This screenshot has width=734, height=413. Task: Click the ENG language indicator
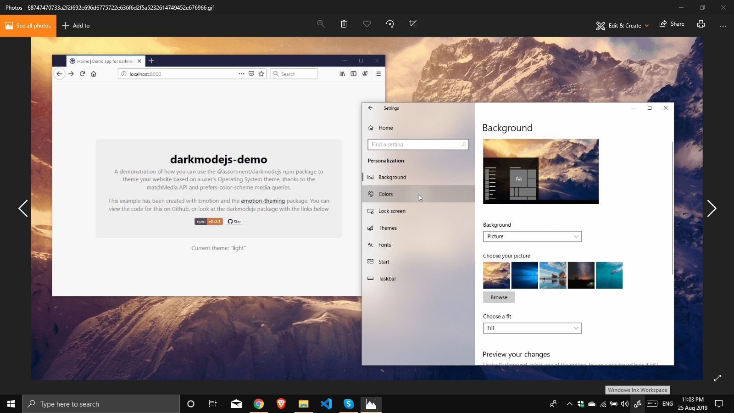click(x=667, y=404)
